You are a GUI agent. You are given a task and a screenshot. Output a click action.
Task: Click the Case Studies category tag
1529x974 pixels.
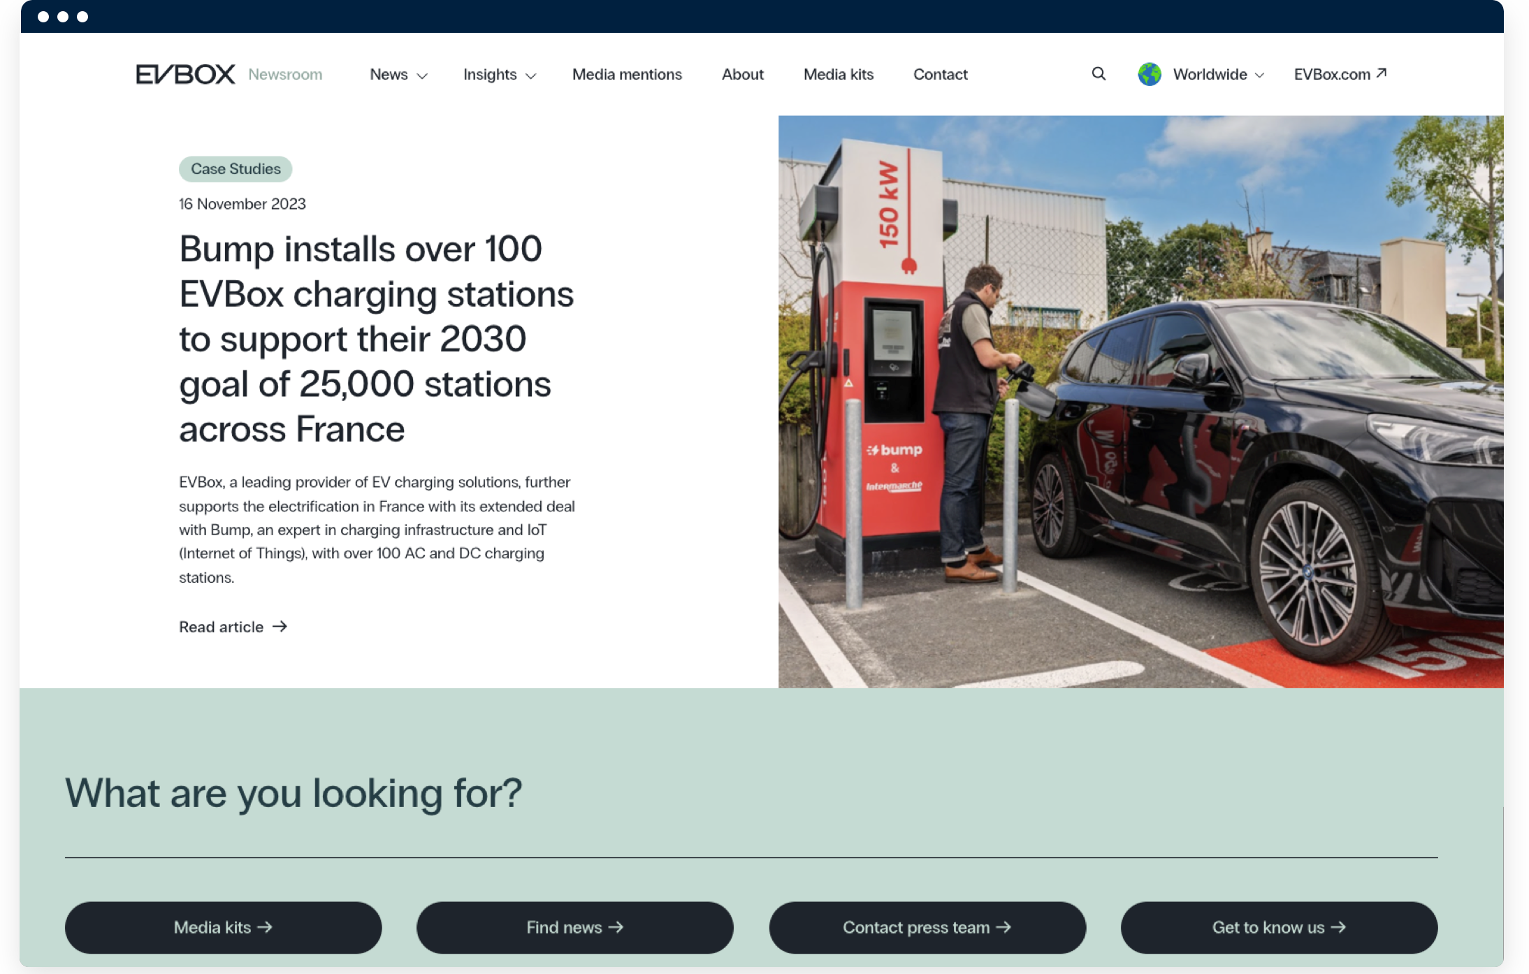(x=235, y=169)
